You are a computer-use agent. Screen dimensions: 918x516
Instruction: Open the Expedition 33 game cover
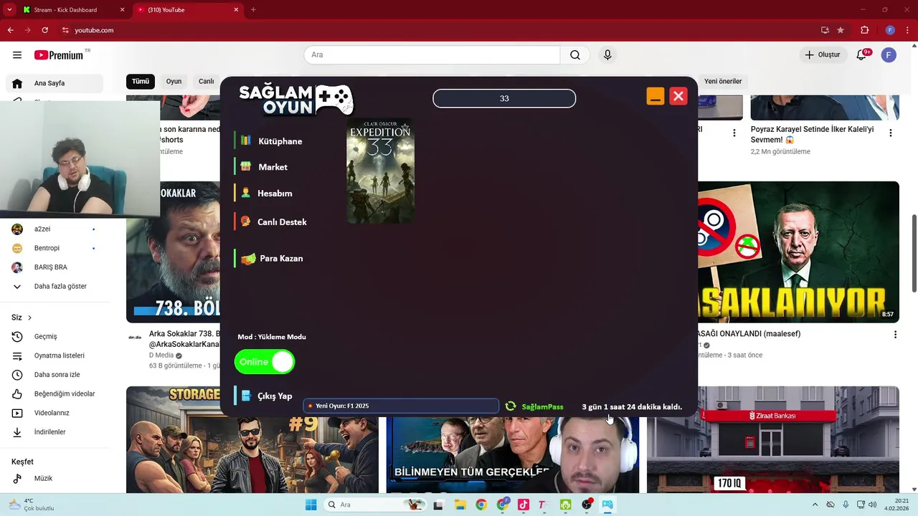pyautogui.click(x=380, y=171)
